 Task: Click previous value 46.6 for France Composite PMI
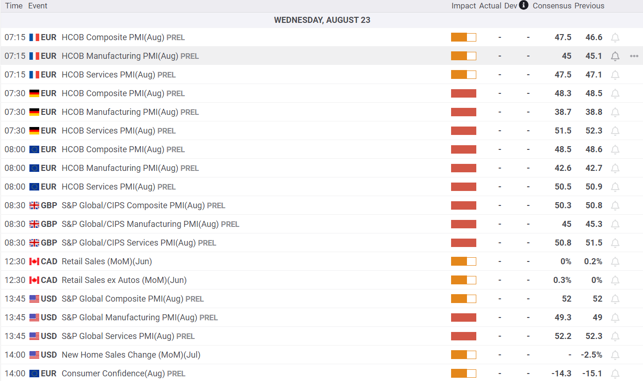(x=594, y=37)
